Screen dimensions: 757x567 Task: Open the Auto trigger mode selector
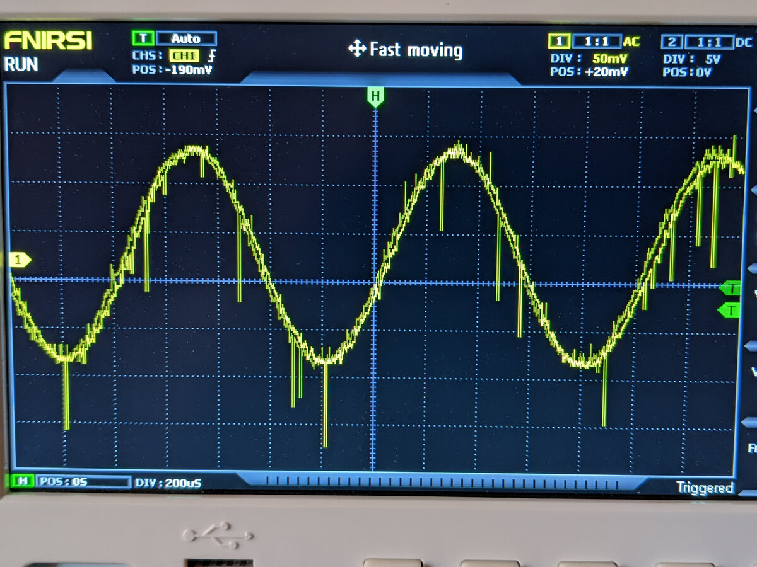(x=185, y=38)
